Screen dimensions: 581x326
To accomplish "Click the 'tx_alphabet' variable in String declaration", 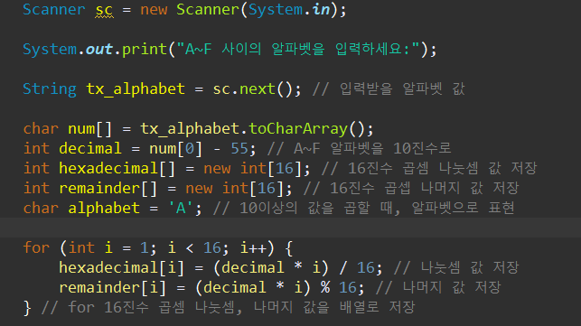I will click(136, 88).
